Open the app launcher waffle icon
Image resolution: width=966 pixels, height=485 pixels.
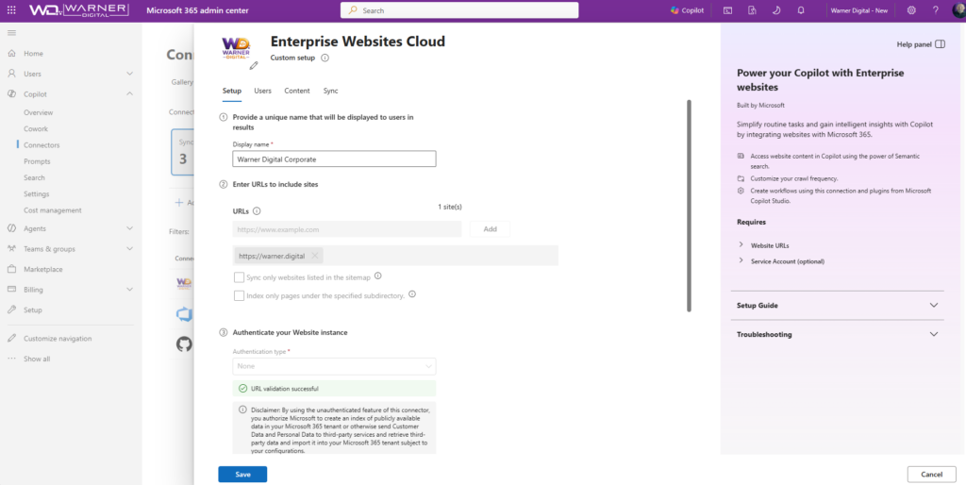11,10
